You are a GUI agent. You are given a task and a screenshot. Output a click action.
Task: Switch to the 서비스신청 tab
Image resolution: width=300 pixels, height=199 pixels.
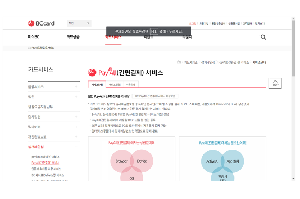(x=115, y=84)
